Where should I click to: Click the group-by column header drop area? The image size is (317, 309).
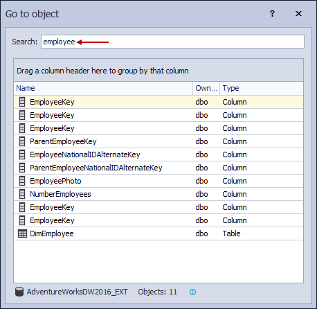tap(158, 70)
